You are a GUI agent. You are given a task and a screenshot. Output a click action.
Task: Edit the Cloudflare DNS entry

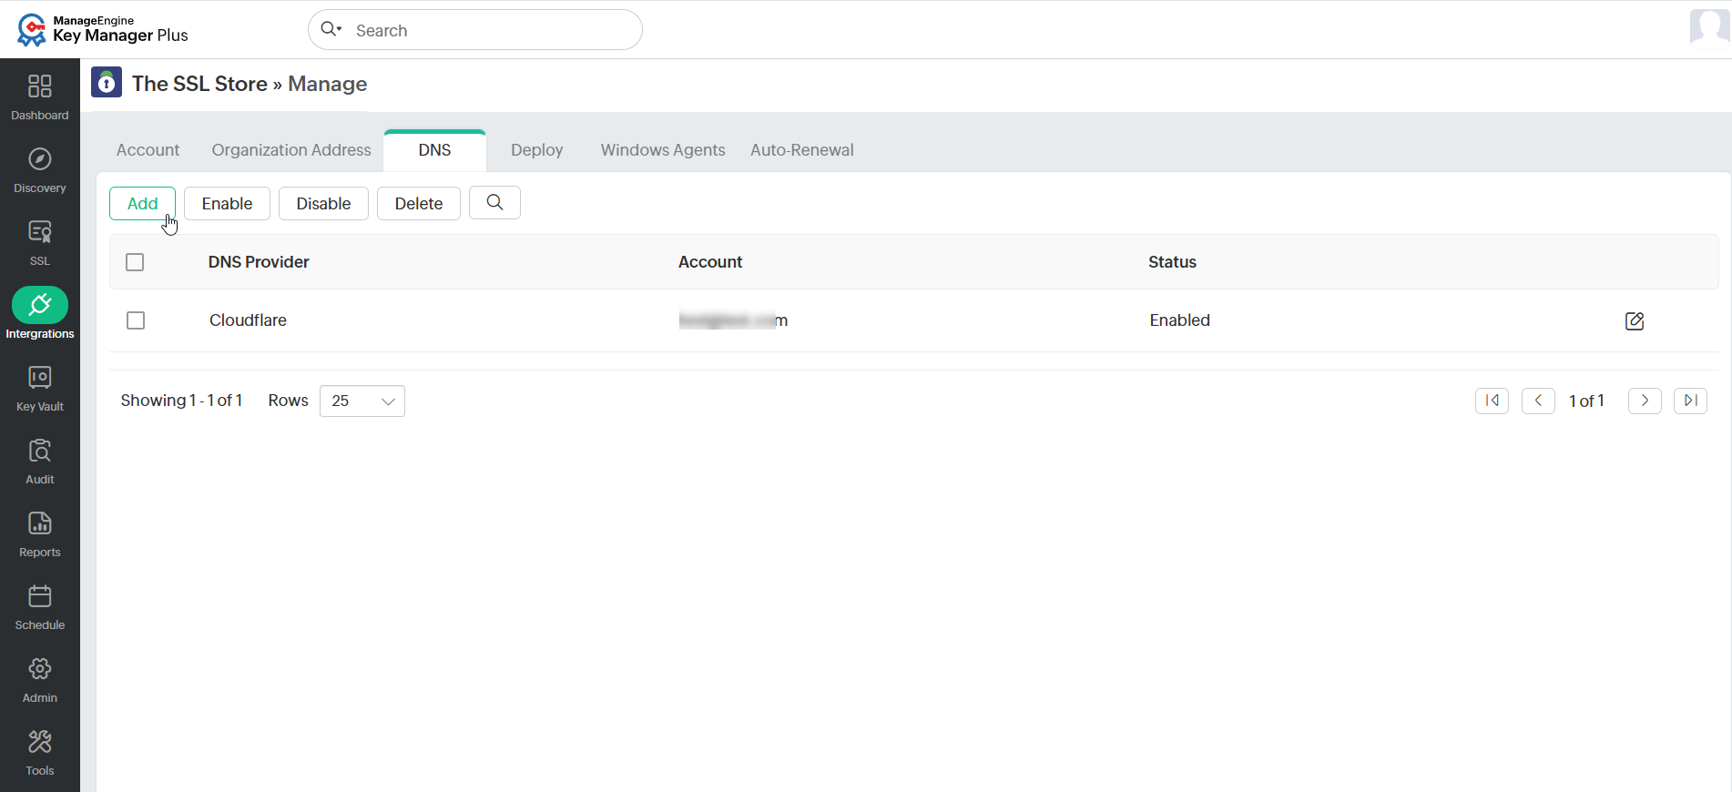pos(1635,320)
